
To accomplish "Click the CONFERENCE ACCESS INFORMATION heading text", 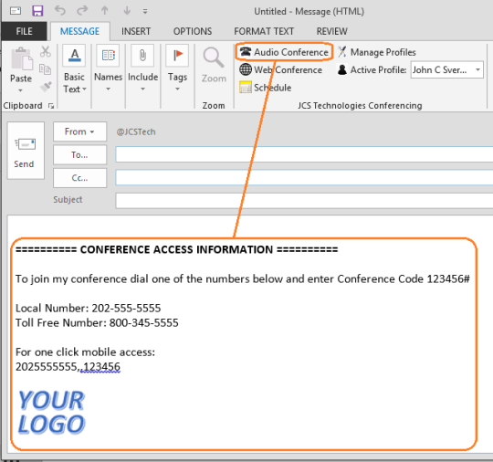I will (x=176, y=249).
